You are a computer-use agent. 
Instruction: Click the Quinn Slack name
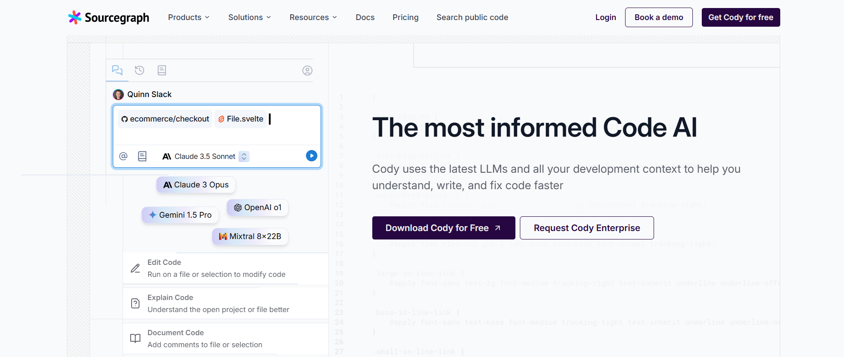pyautogui.click(x=149, y=94)
